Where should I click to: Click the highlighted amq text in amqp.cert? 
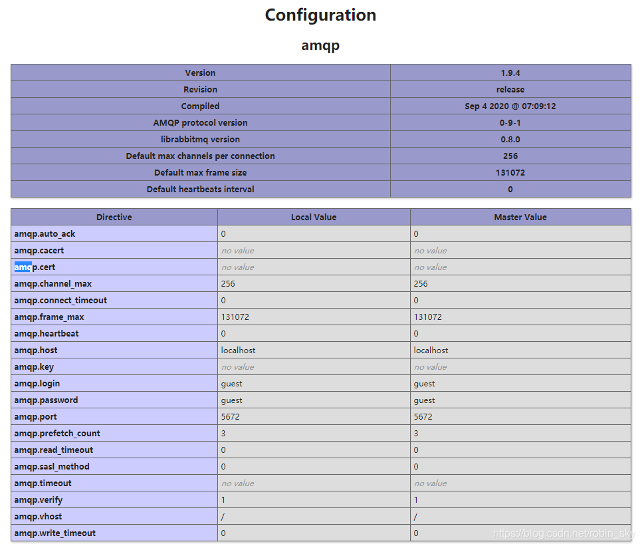coord(22,267)
